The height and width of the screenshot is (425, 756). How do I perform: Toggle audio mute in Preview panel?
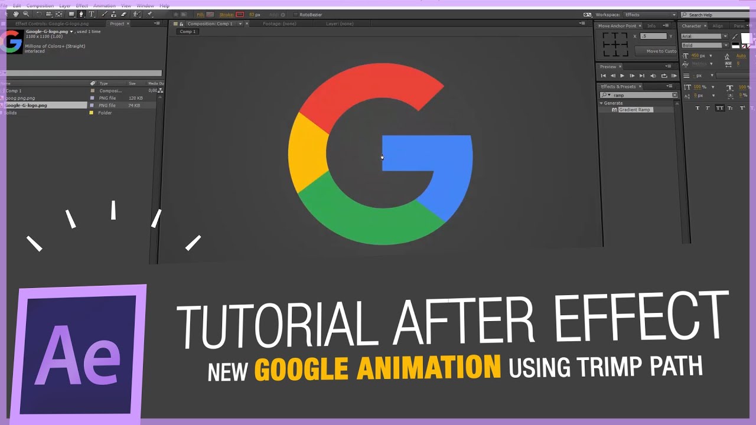coord(653,76)
